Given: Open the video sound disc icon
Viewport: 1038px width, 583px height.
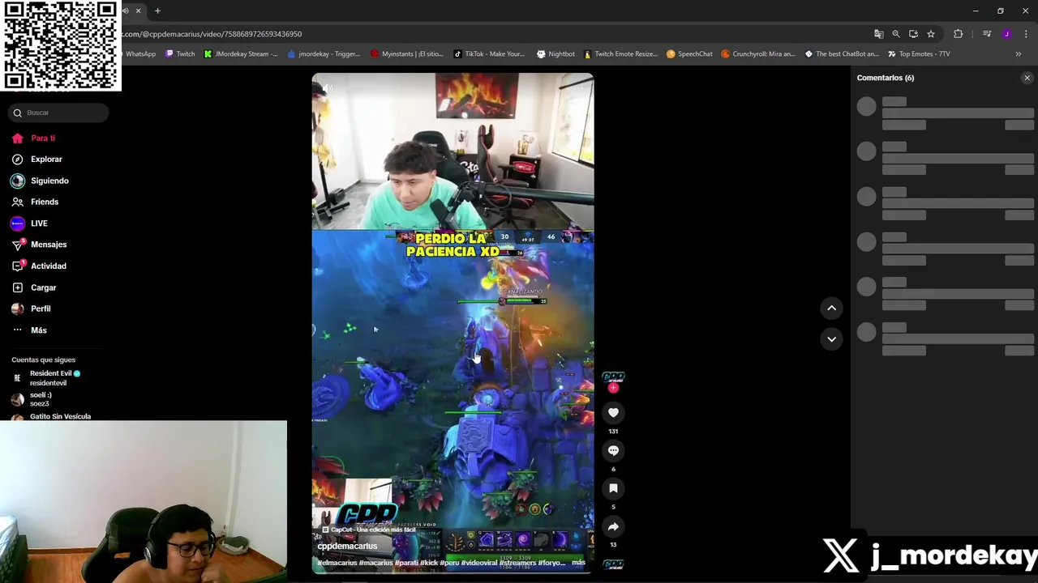Looking at the screenshot, I should 613,564.
